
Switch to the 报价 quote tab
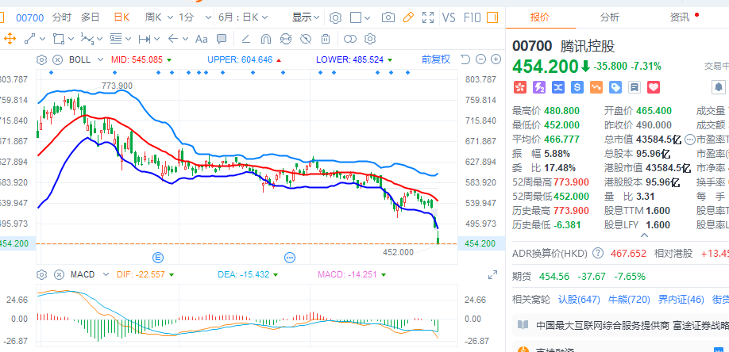point(540,17)
